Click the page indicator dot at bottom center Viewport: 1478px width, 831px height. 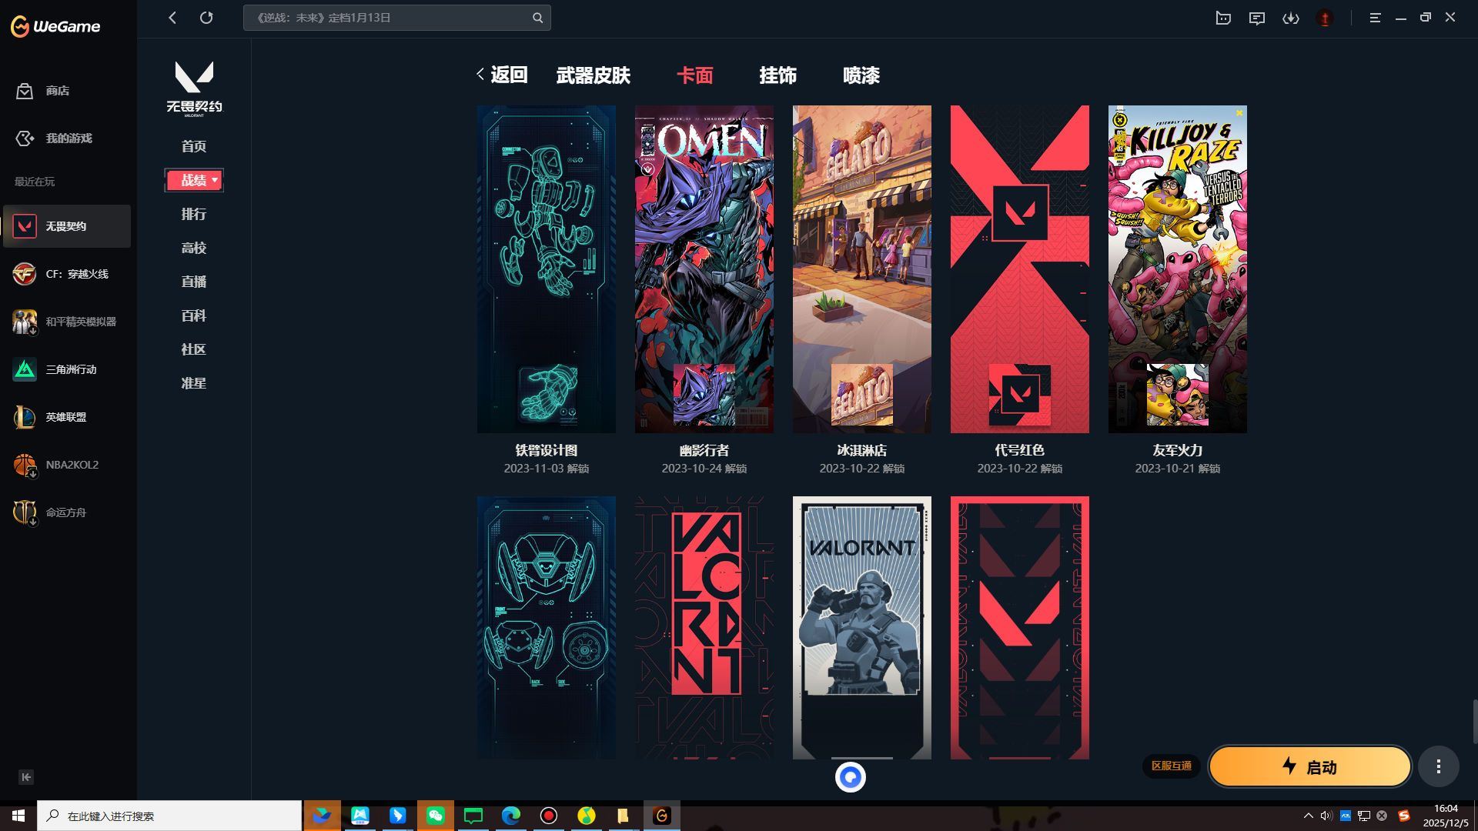tap(851, 777)
